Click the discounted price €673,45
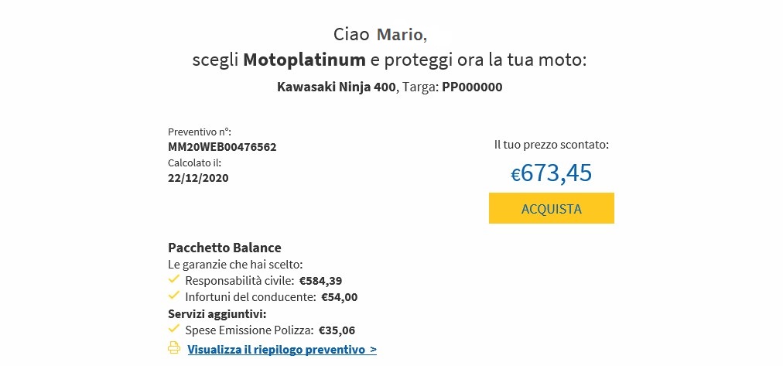783x366 pixels. coord(552,173)
